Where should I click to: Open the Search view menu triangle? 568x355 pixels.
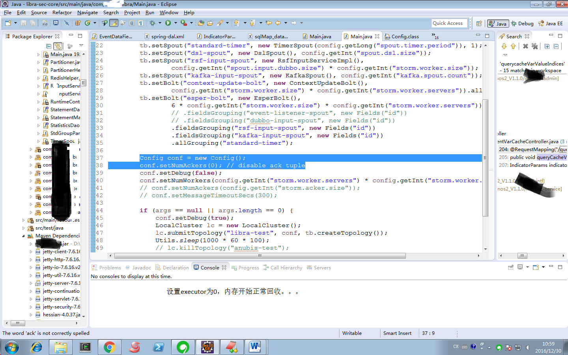[505, 55]
